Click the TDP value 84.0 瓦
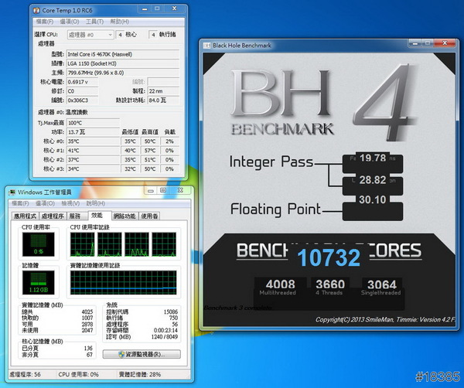Viewport: 464px width, 388px height. pyautogui.click(x=163, y=100)
